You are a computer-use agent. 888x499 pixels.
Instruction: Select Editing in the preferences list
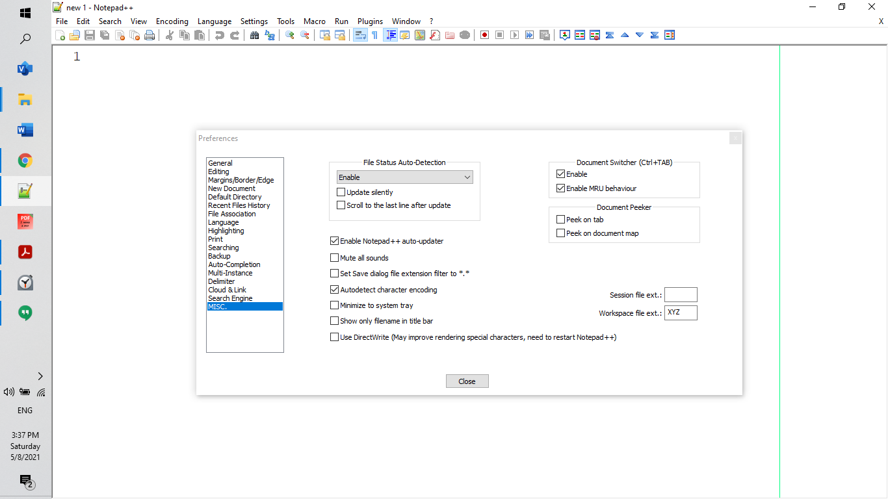(244, 172)
